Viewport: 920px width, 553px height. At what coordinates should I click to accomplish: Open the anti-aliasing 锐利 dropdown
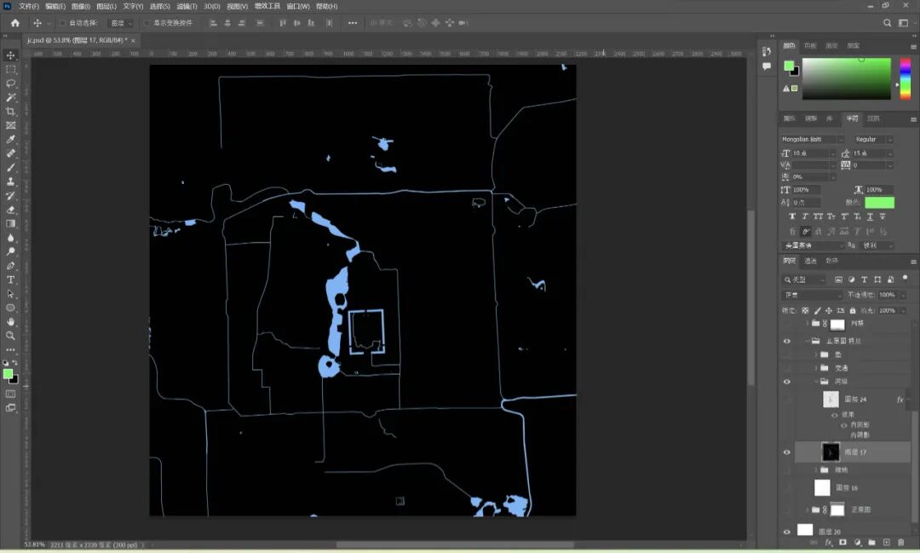click(x=877, y=245)
